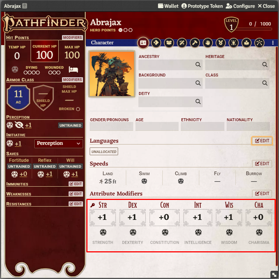Roll Will save d20 icon
The height and width of the screenshot is (279, 279).
tap(66, 174)
